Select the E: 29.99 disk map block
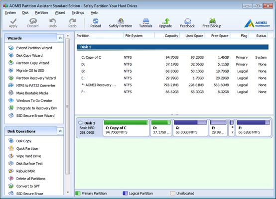 tap(218, 128)
